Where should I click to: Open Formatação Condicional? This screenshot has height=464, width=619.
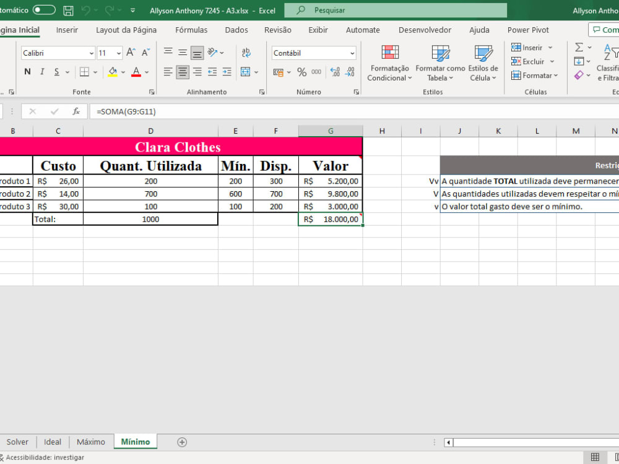coord(389,62)
